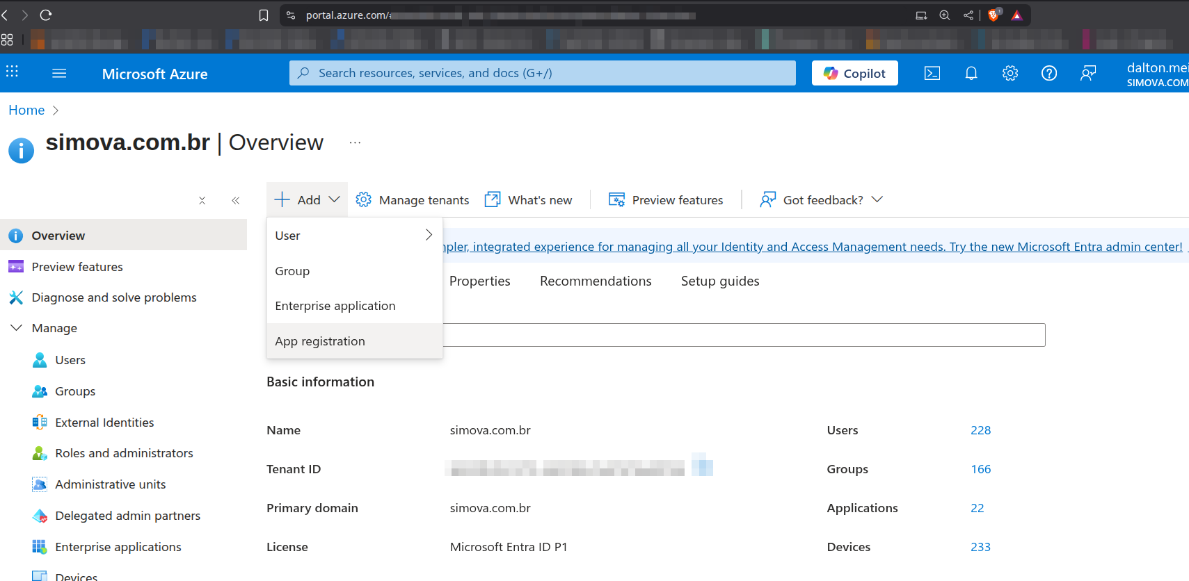
Task: Open the Help question mark icon
Action: (x=1049, y=73)
